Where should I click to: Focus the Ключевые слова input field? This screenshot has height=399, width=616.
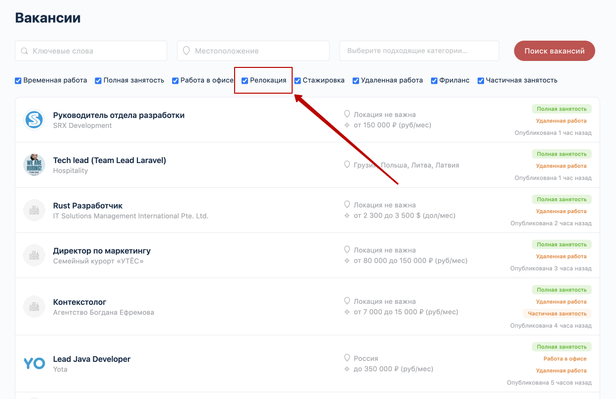tap(91, 51)
